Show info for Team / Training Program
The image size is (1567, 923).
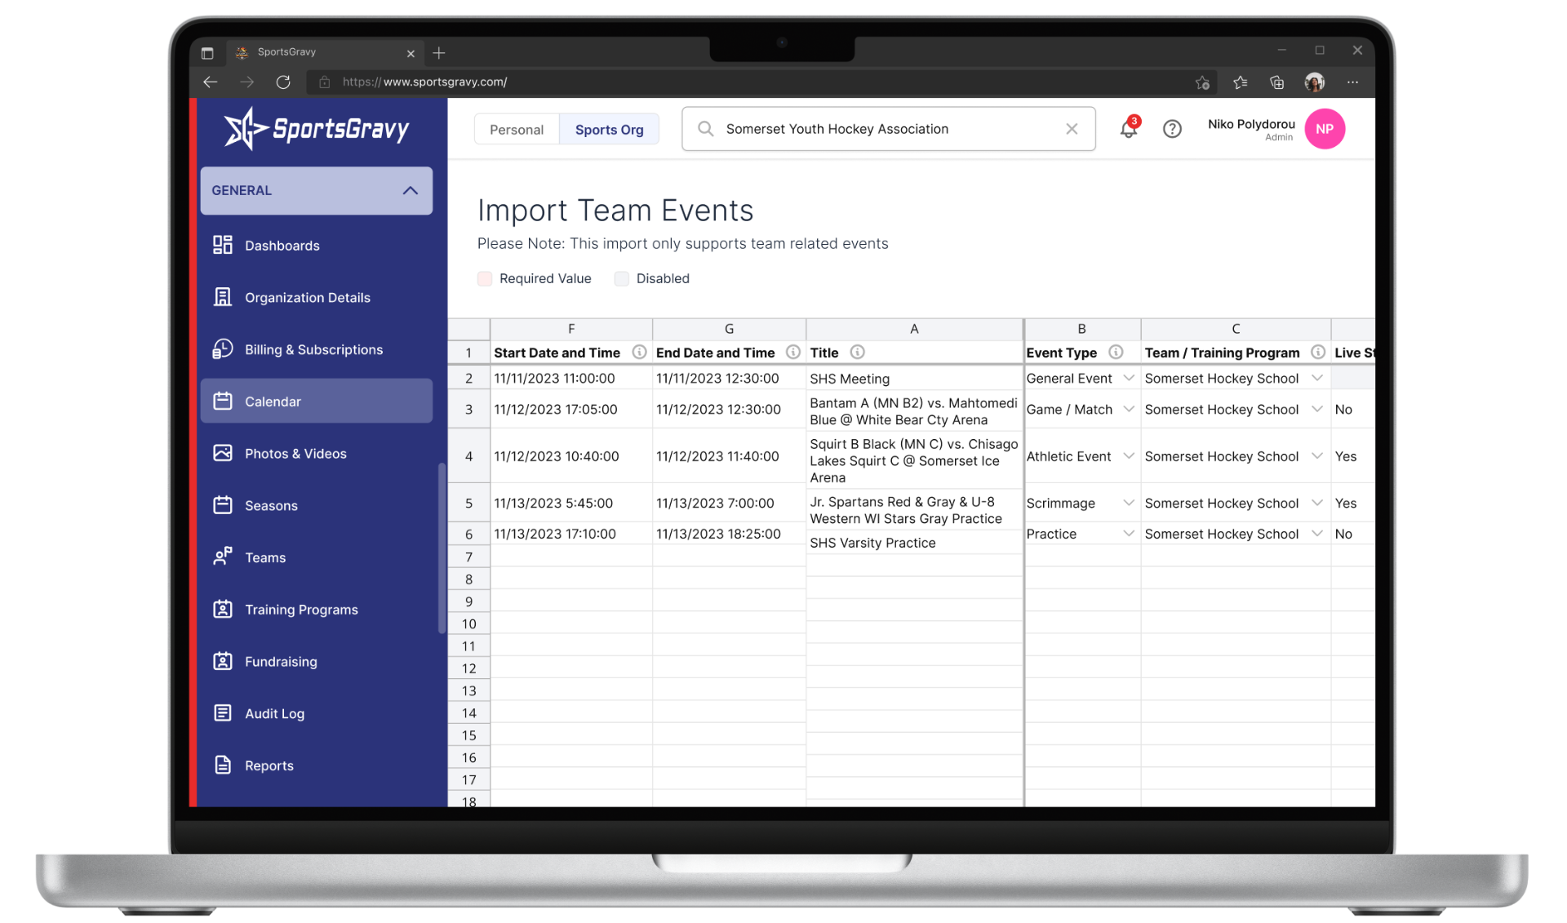(1317, 352)
